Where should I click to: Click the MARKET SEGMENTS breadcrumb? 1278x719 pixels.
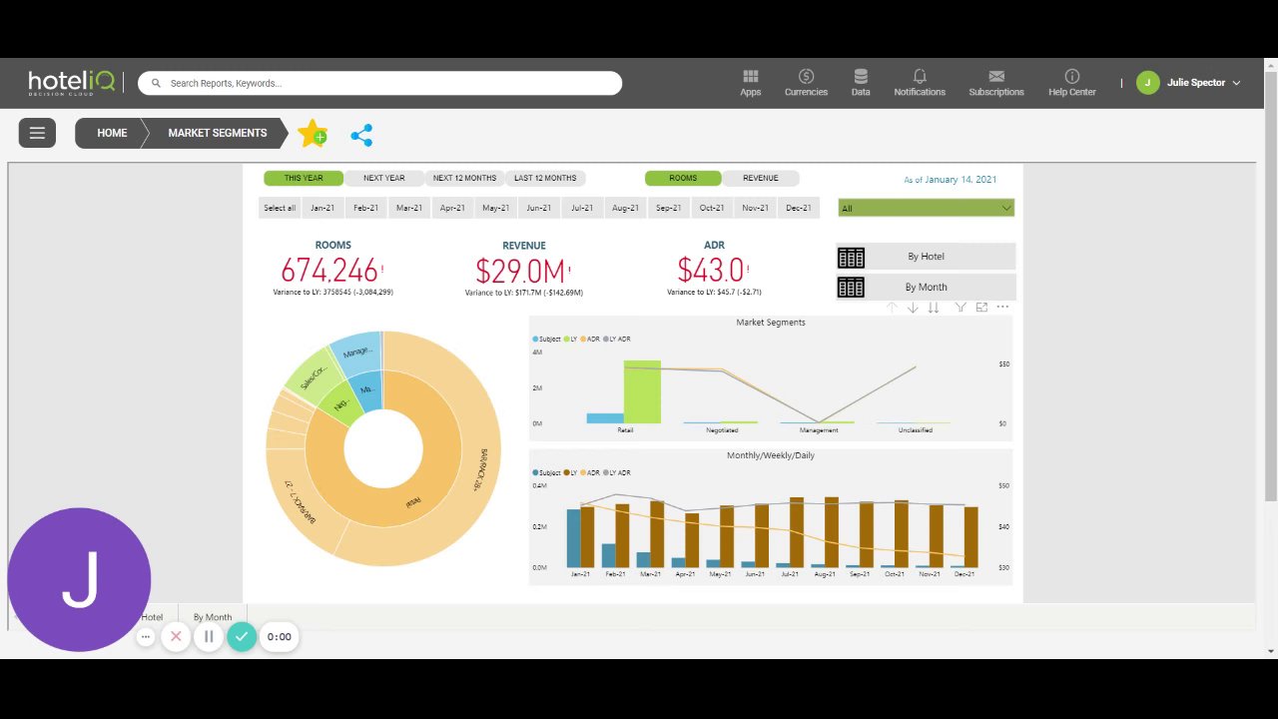pos(218,133)
